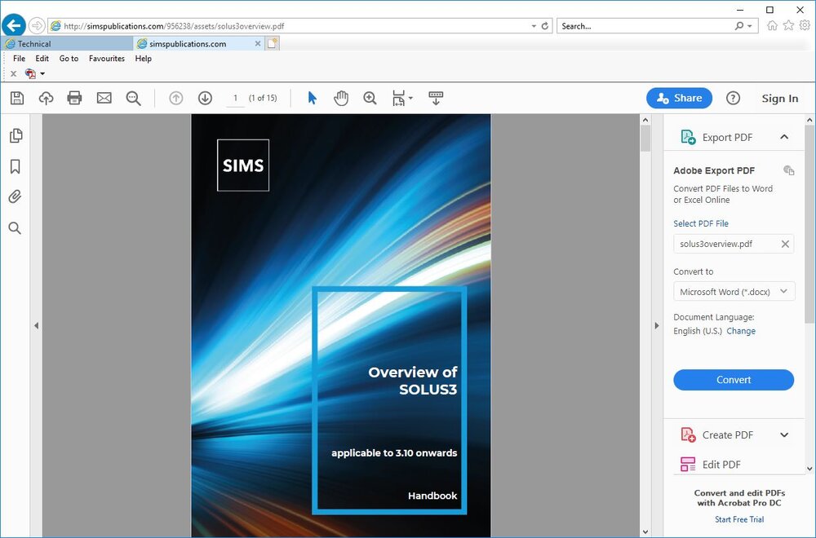Open the bookmarks panel
The height and width of the screenshot is (538, 816).
(x=15, y=166)
